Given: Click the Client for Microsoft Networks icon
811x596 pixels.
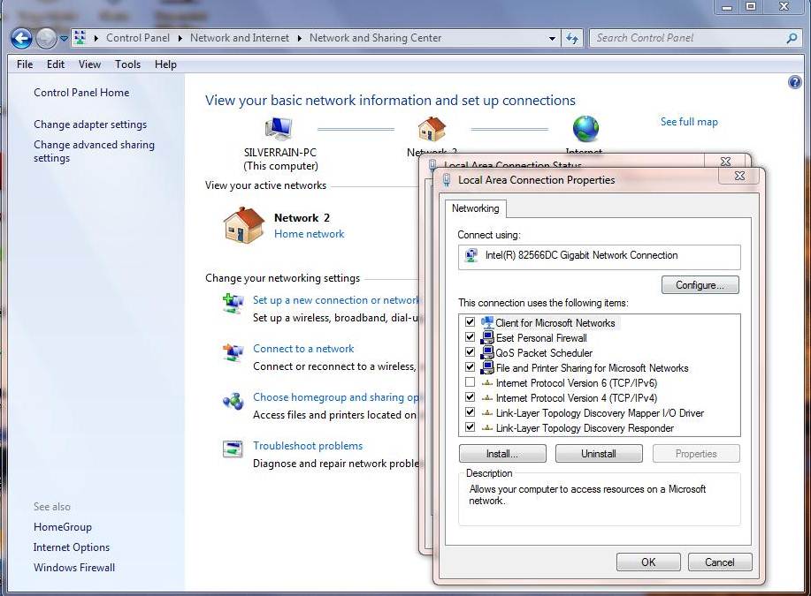Looking at the screenshot, I should pos(487,323).
